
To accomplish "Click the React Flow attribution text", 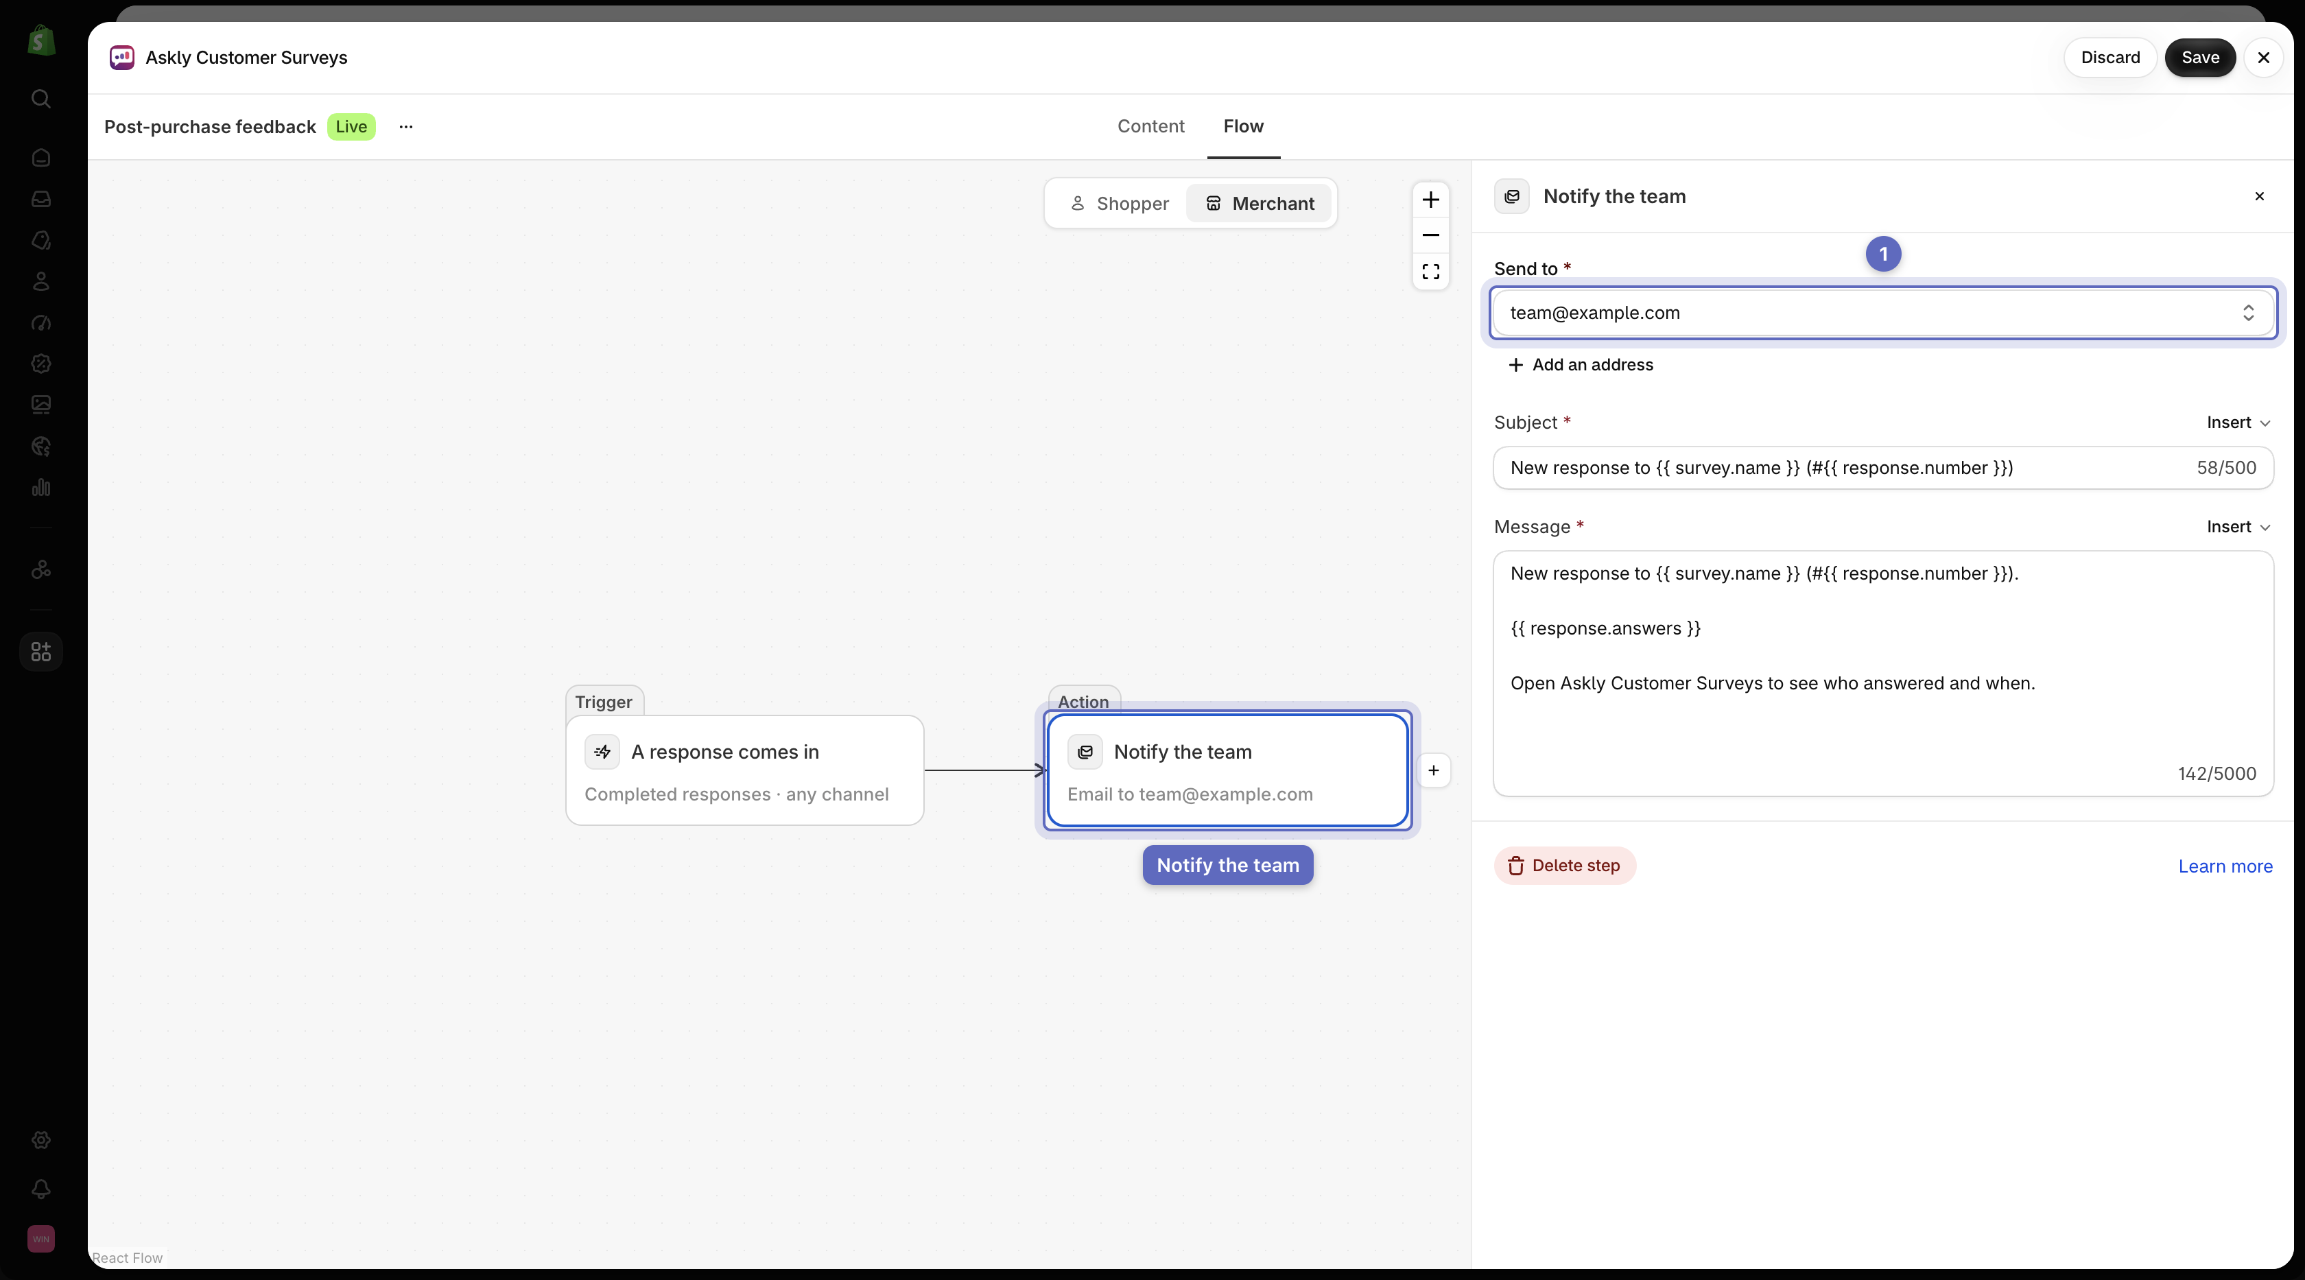I will pos(127,1257).
